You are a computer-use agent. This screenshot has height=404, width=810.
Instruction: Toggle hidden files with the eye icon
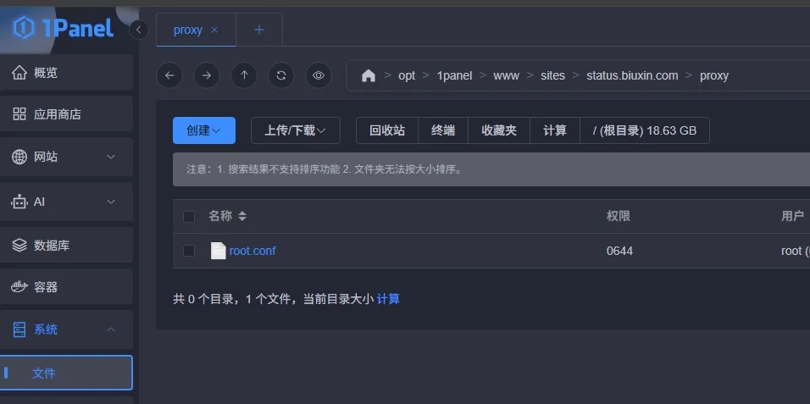click(x=319, y=75)
